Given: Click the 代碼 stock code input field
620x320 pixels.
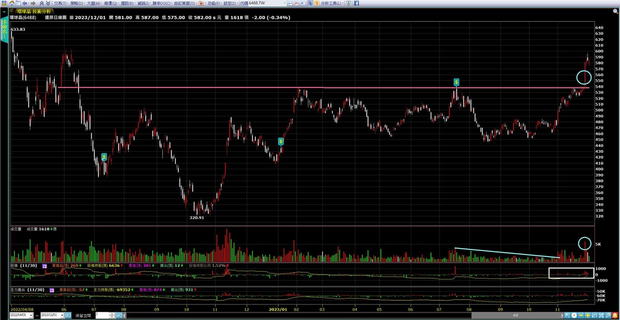Looking at the screenshot, I should click(265, 3).
